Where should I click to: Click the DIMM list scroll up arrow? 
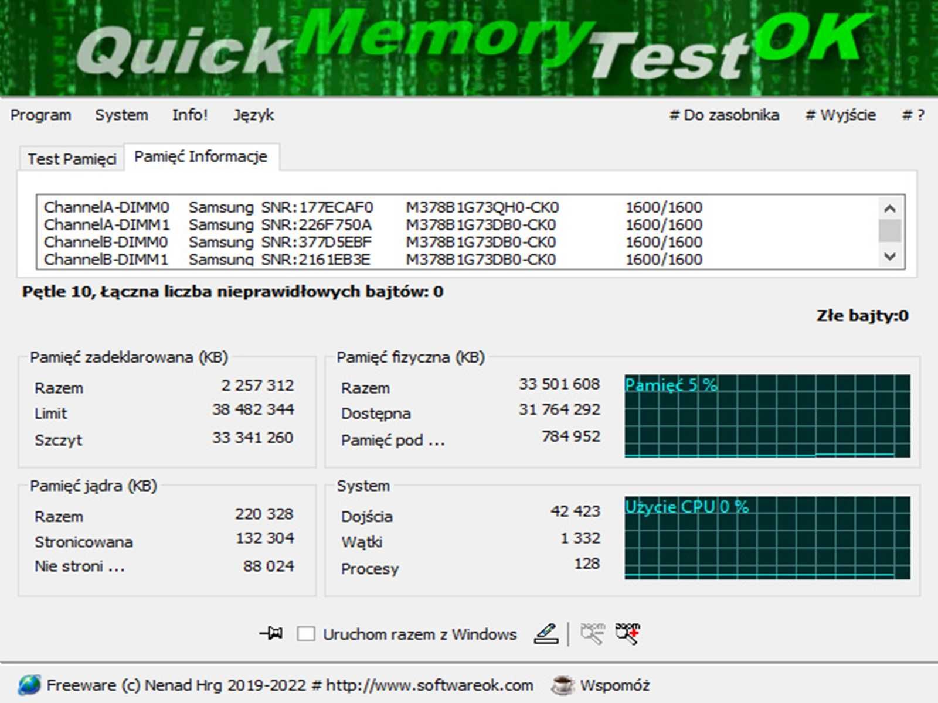(x=890, y=208)
